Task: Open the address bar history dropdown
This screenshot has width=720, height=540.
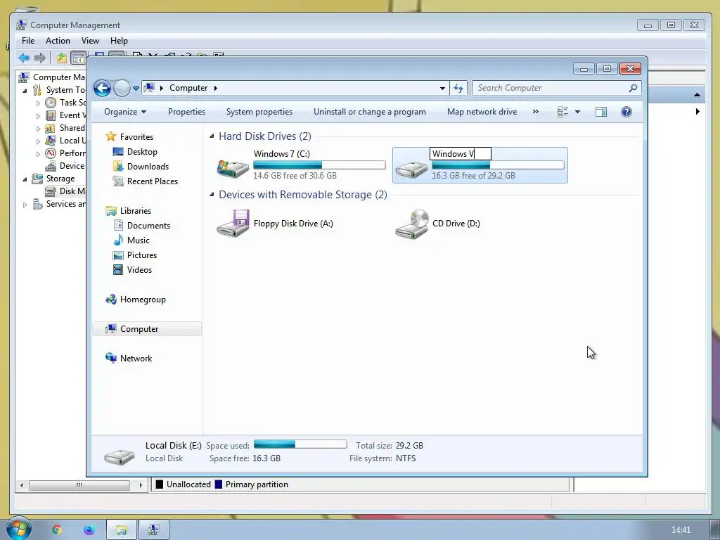Action: point(442,88)
